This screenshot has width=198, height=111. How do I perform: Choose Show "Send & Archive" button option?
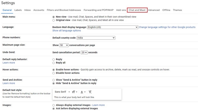coord(54,80)
